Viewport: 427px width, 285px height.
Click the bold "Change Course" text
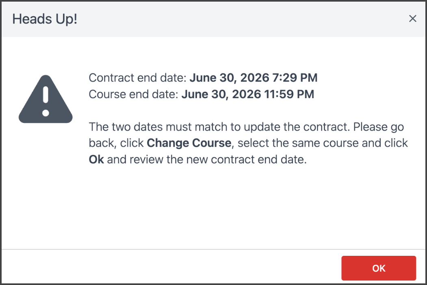[x=189, y=143]
